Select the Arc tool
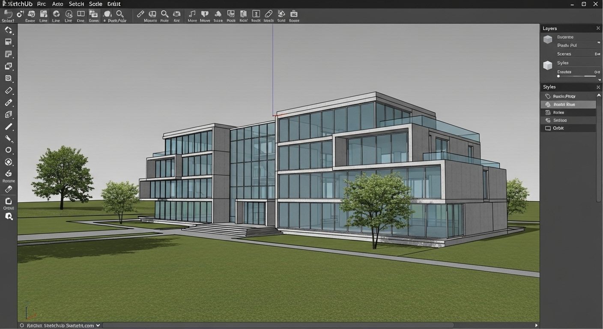 pos(176,15)
